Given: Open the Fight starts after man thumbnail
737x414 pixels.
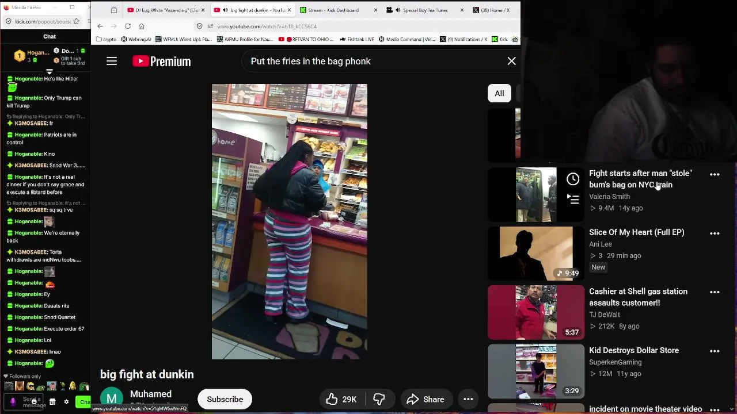Looking at the screenshot, I should click(x=536, y=194).
